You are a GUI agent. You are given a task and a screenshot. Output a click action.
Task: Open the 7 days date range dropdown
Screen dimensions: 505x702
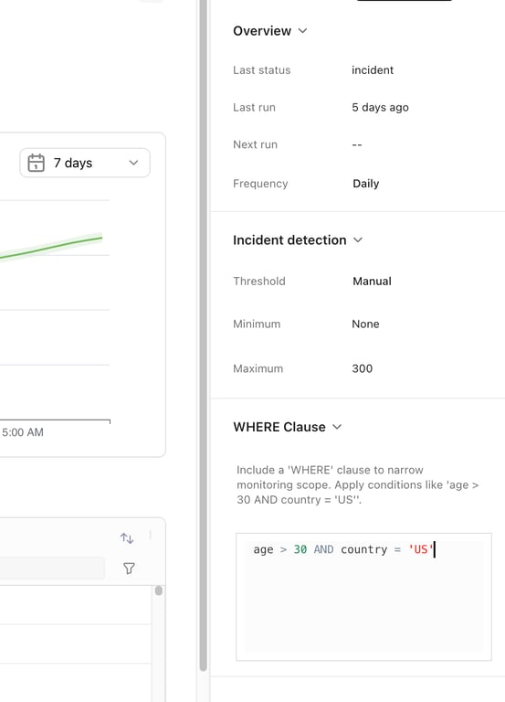[85, 163]
